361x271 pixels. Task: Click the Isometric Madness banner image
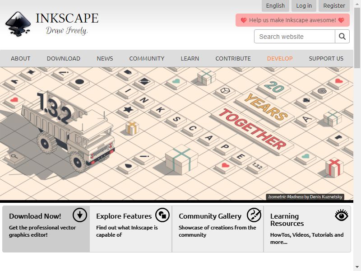click(x=176, y=134)
